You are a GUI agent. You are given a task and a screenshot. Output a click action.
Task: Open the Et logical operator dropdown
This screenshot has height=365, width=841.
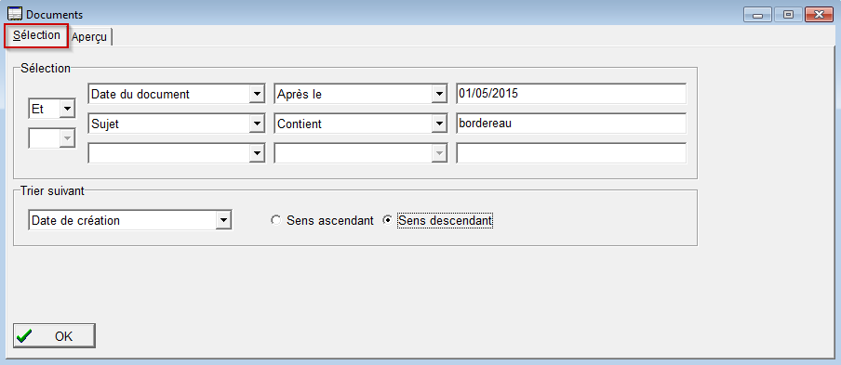tap(51, 110)
